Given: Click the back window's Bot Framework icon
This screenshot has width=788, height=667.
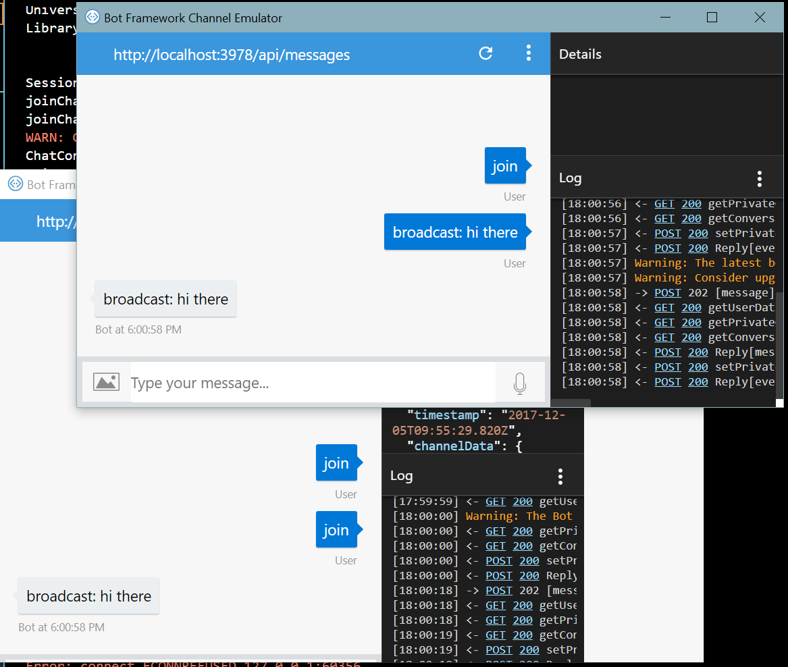Looking at the screenshot, I should [x=16, y=184].
